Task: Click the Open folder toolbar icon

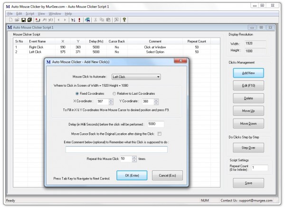Action: (17, 20)
